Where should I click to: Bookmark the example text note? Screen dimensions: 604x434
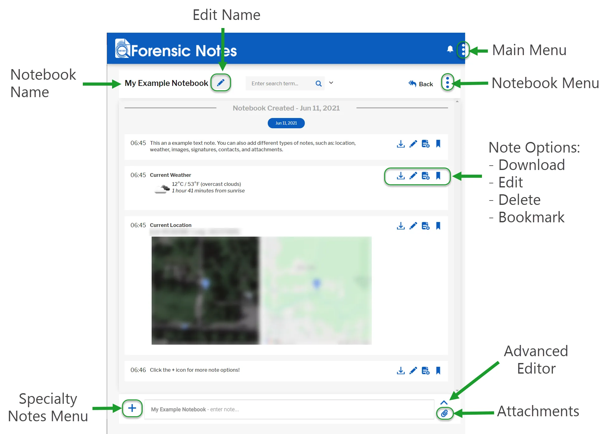click(438, 144)
